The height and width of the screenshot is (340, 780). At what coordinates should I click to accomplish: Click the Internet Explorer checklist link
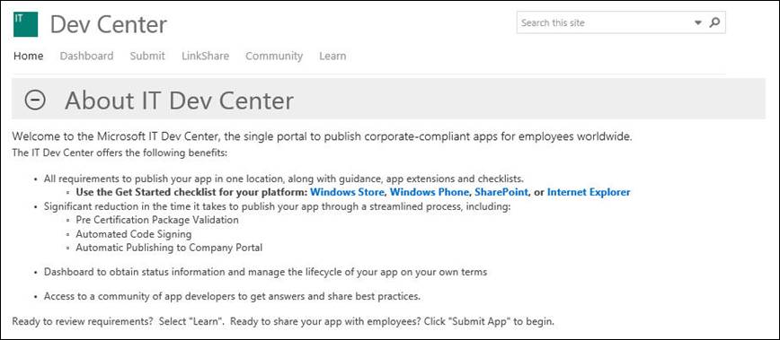(x=589, y=192)
